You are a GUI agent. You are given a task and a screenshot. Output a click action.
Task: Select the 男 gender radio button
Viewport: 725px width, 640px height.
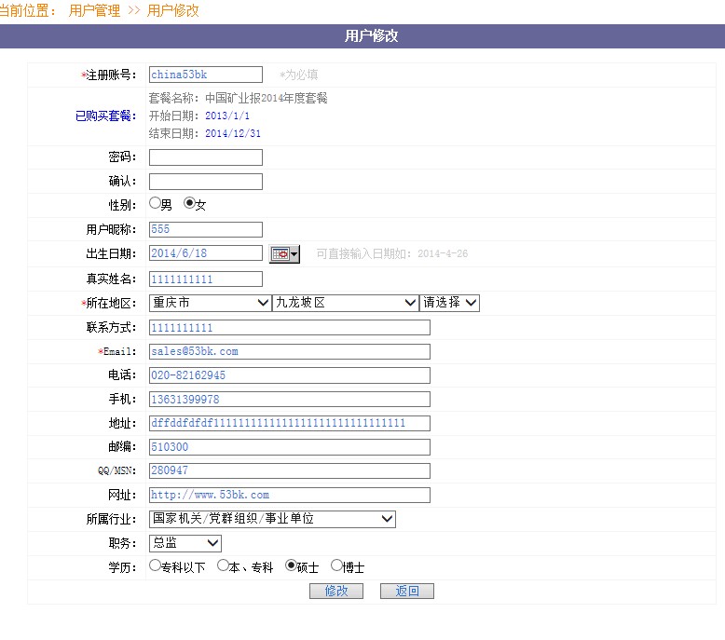click(x=155, y=203)
